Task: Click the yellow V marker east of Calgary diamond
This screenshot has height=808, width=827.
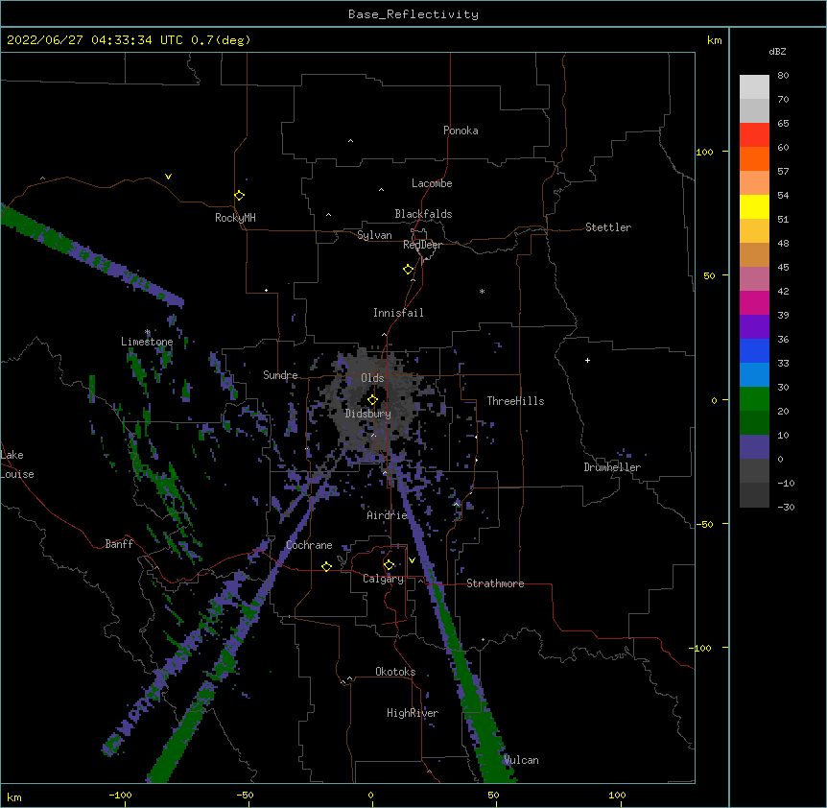Action: [412, 560]
